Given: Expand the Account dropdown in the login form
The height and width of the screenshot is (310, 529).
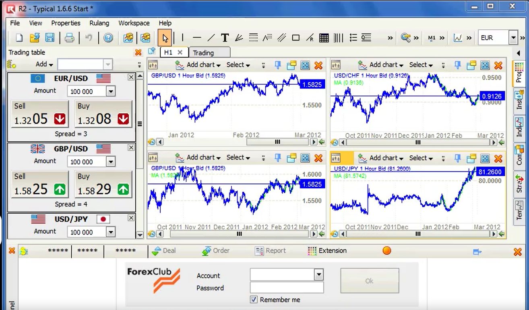Looking at the screenshot, I should point(319,275).
